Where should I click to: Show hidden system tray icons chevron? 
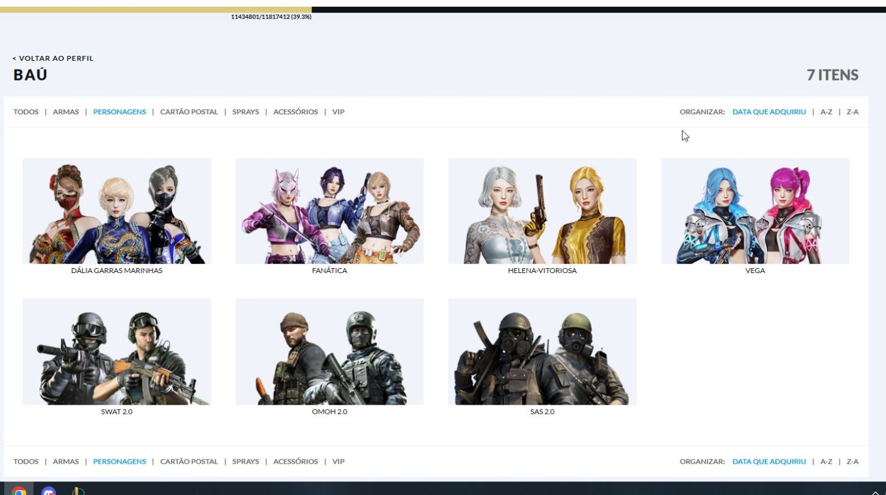click(x=876, y=492)
